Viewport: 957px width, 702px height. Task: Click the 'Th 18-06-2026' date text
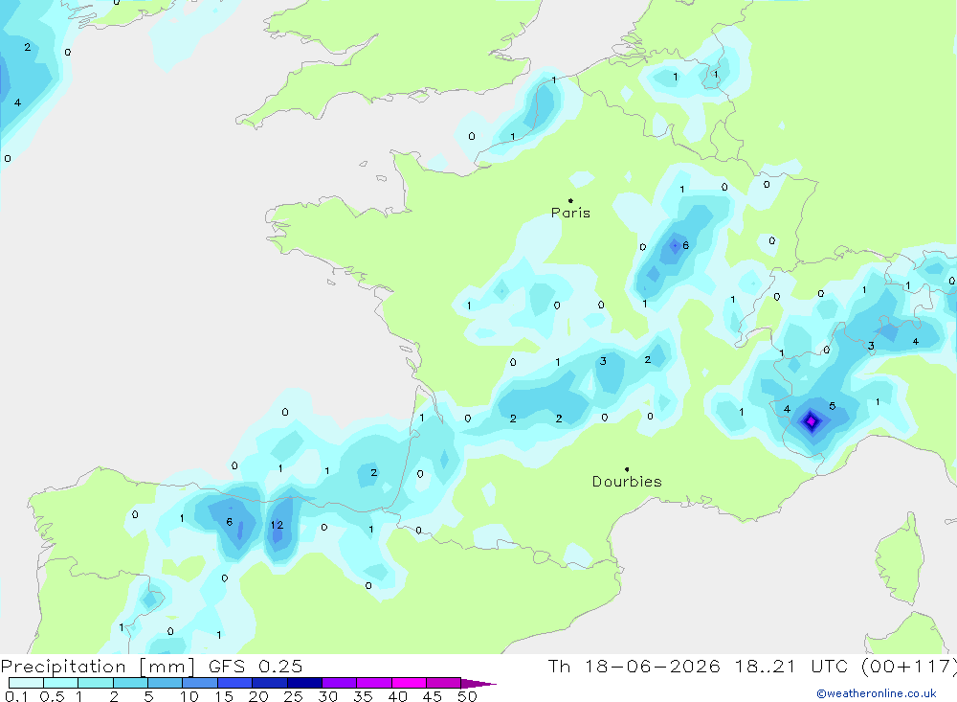pos(634,667)
